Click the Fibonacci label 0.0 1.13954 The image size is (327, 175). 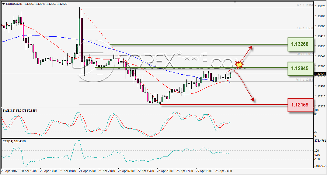pos(305,5)
